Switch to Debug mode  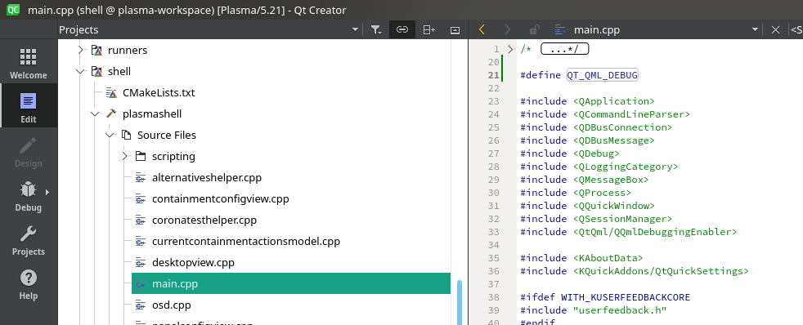click(28, 195)
